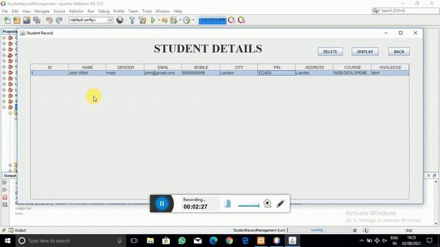Image resolution: width=440 pixels, height=247 pixels.
Task: Click the Profile Project toolbar icon
Action: [x=174, y=20]
